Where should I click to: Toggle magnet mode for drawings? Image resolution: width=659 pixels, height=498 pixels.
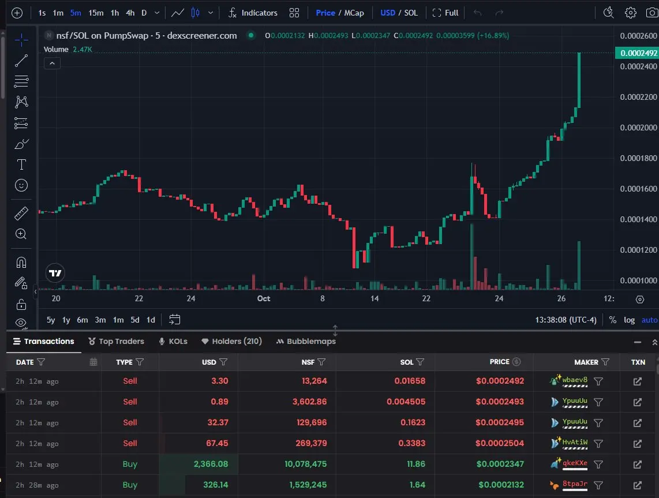coord(21,262)
